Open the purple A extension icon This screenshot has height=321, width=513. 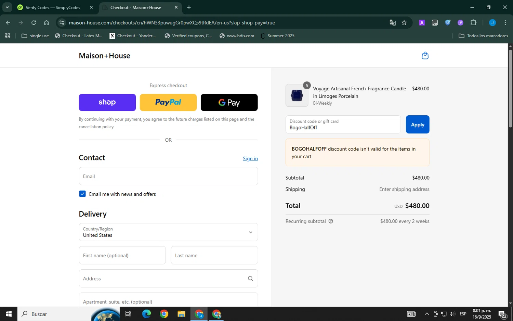(422, 23)
